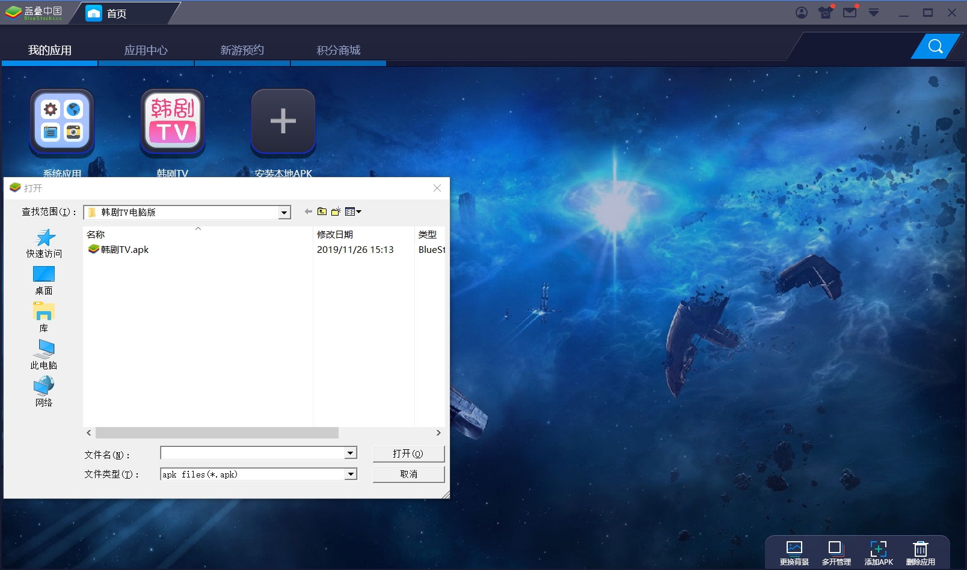Click the horizontal scrollbar in file list
The image size is (967, 570).
(216, 433)
